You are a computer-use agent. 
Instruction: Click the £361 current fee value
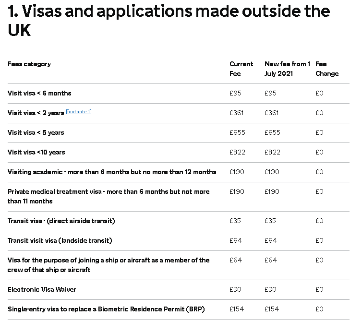[x=237, y=113]
